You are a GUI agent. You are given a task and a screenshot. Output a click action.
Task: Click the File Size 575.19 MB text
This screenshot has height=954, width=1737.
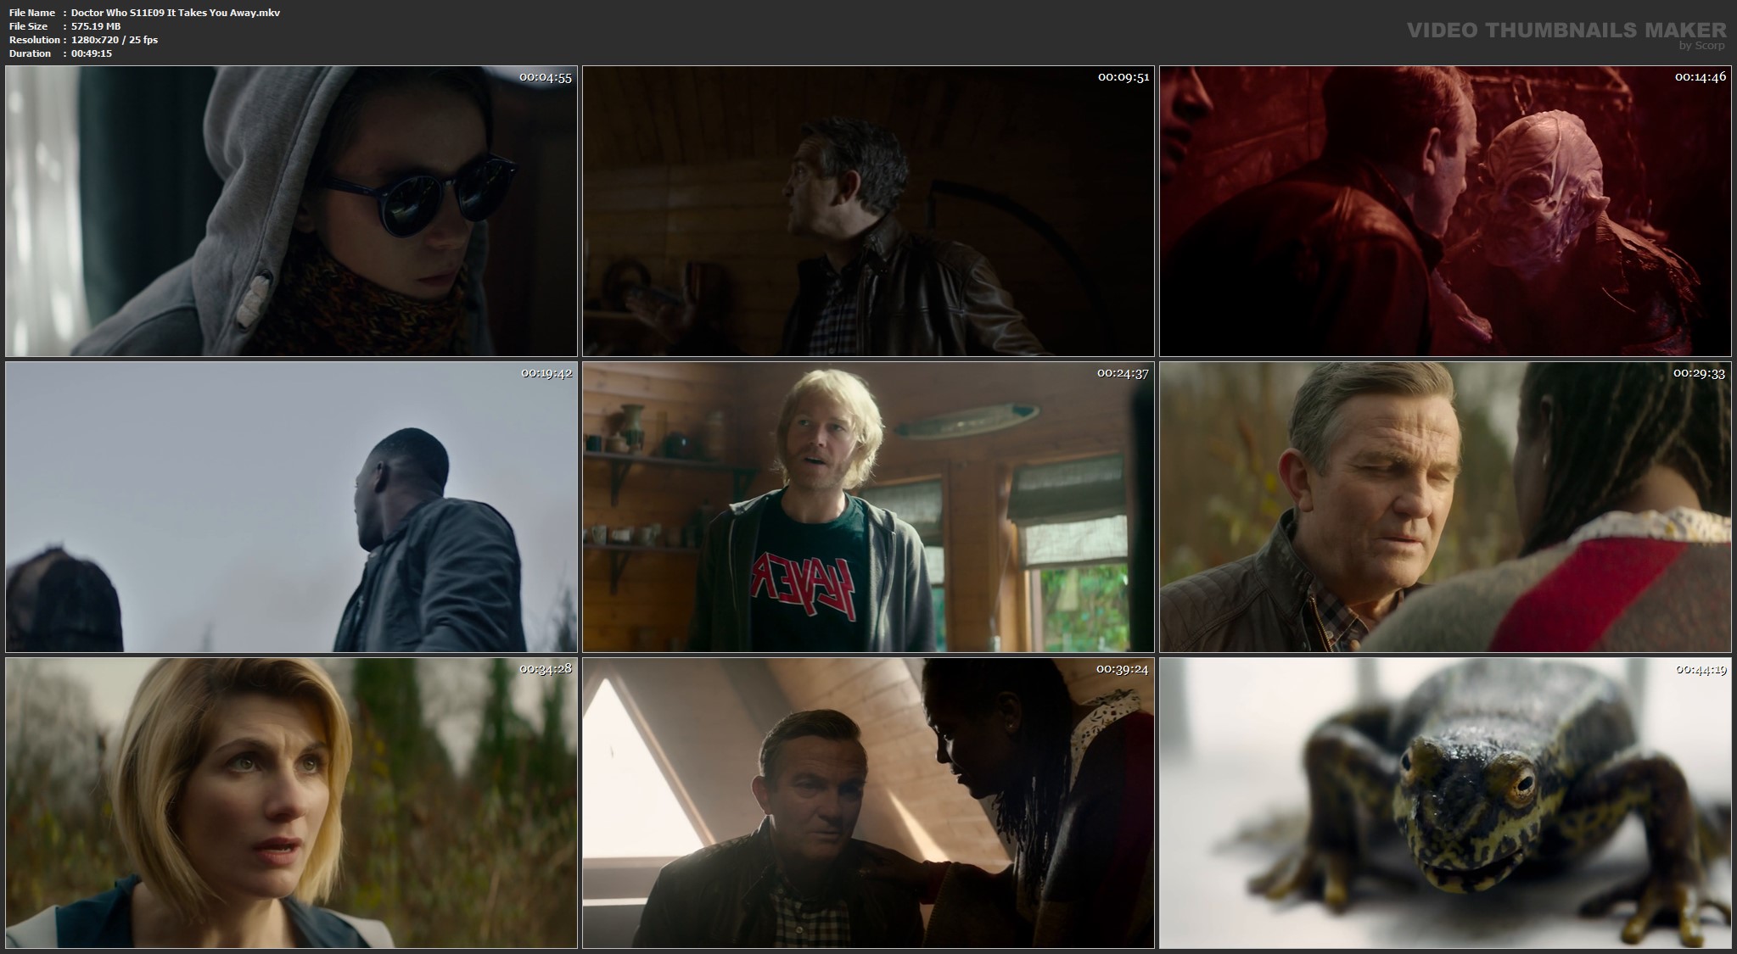96,26
